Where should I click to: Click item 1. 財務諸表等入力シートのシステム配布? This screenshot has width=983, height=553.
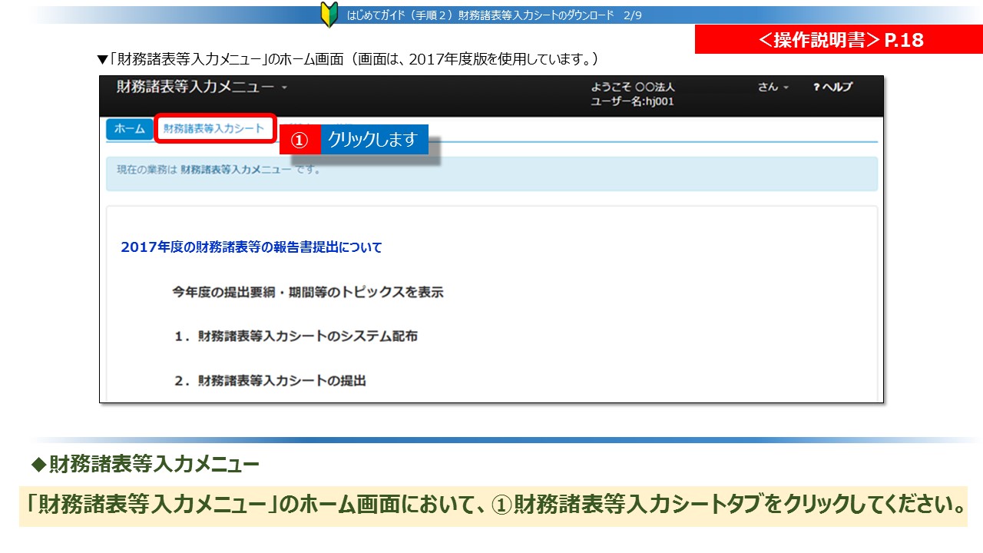click(295, 336)
